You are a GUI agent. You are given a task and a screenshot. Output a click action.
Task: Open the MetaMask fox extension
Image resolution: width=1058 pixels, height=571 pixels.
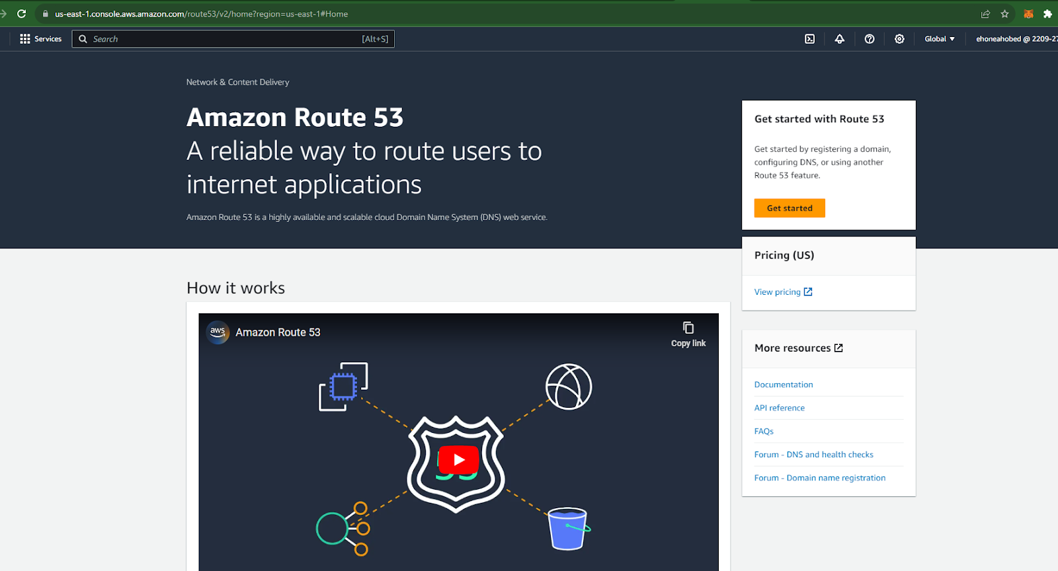tap(1028, 14)
